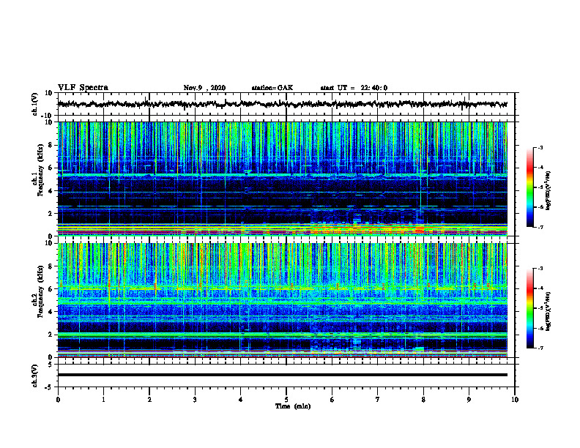Click time axis tick label "4"

(x=240, y=400)
